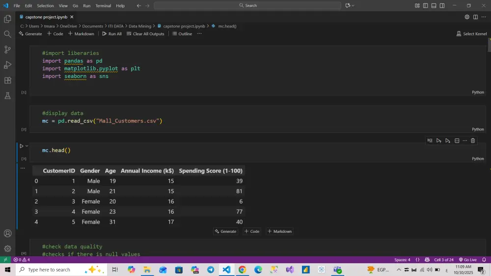Viewport: 491px width, 276px height.
Task: Open the Help menu
Action: (x=120, y=5)
